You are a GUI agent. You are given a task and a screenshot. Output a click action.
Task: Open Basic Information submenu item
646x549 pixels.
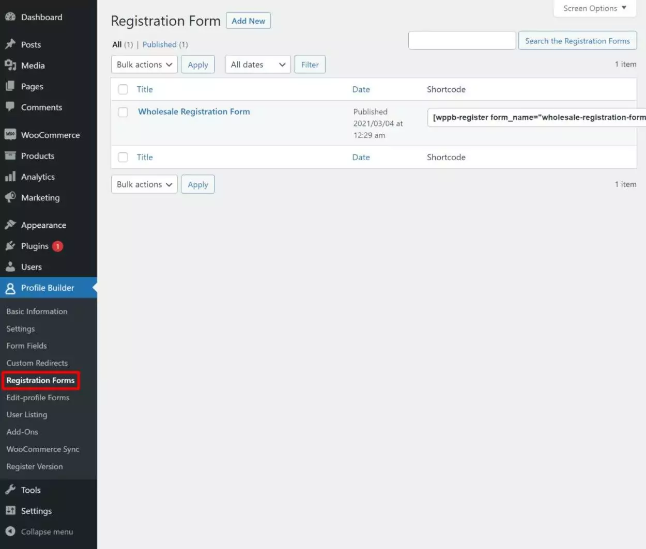click(37, 311)
